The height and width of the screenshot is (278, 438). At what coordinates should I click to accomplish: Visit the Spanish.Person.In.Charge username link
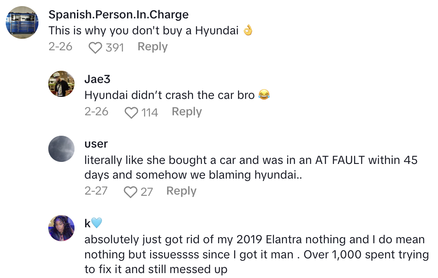pyautogui.click(x=118, y=15)
